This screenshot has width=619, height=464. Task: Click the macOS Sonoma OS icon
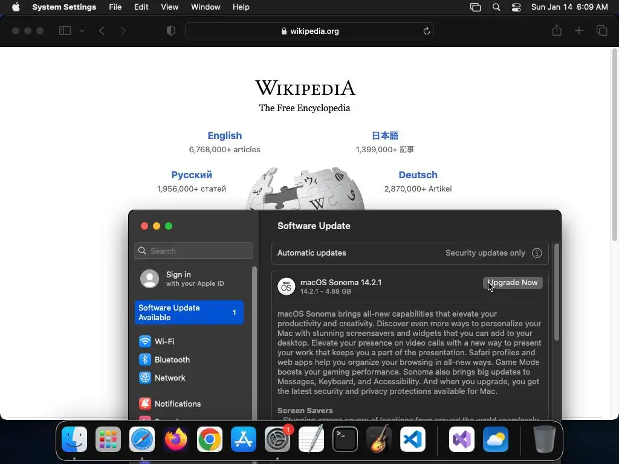click(x=286, y=286)
